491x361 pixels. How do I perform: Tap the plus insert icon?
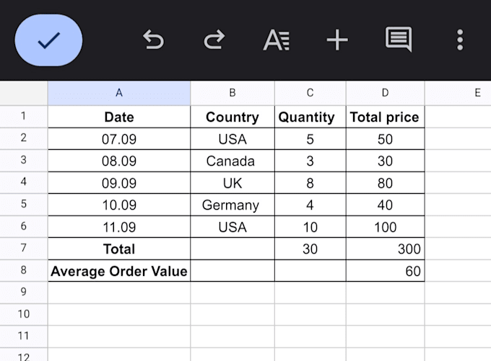coord(337,40)
